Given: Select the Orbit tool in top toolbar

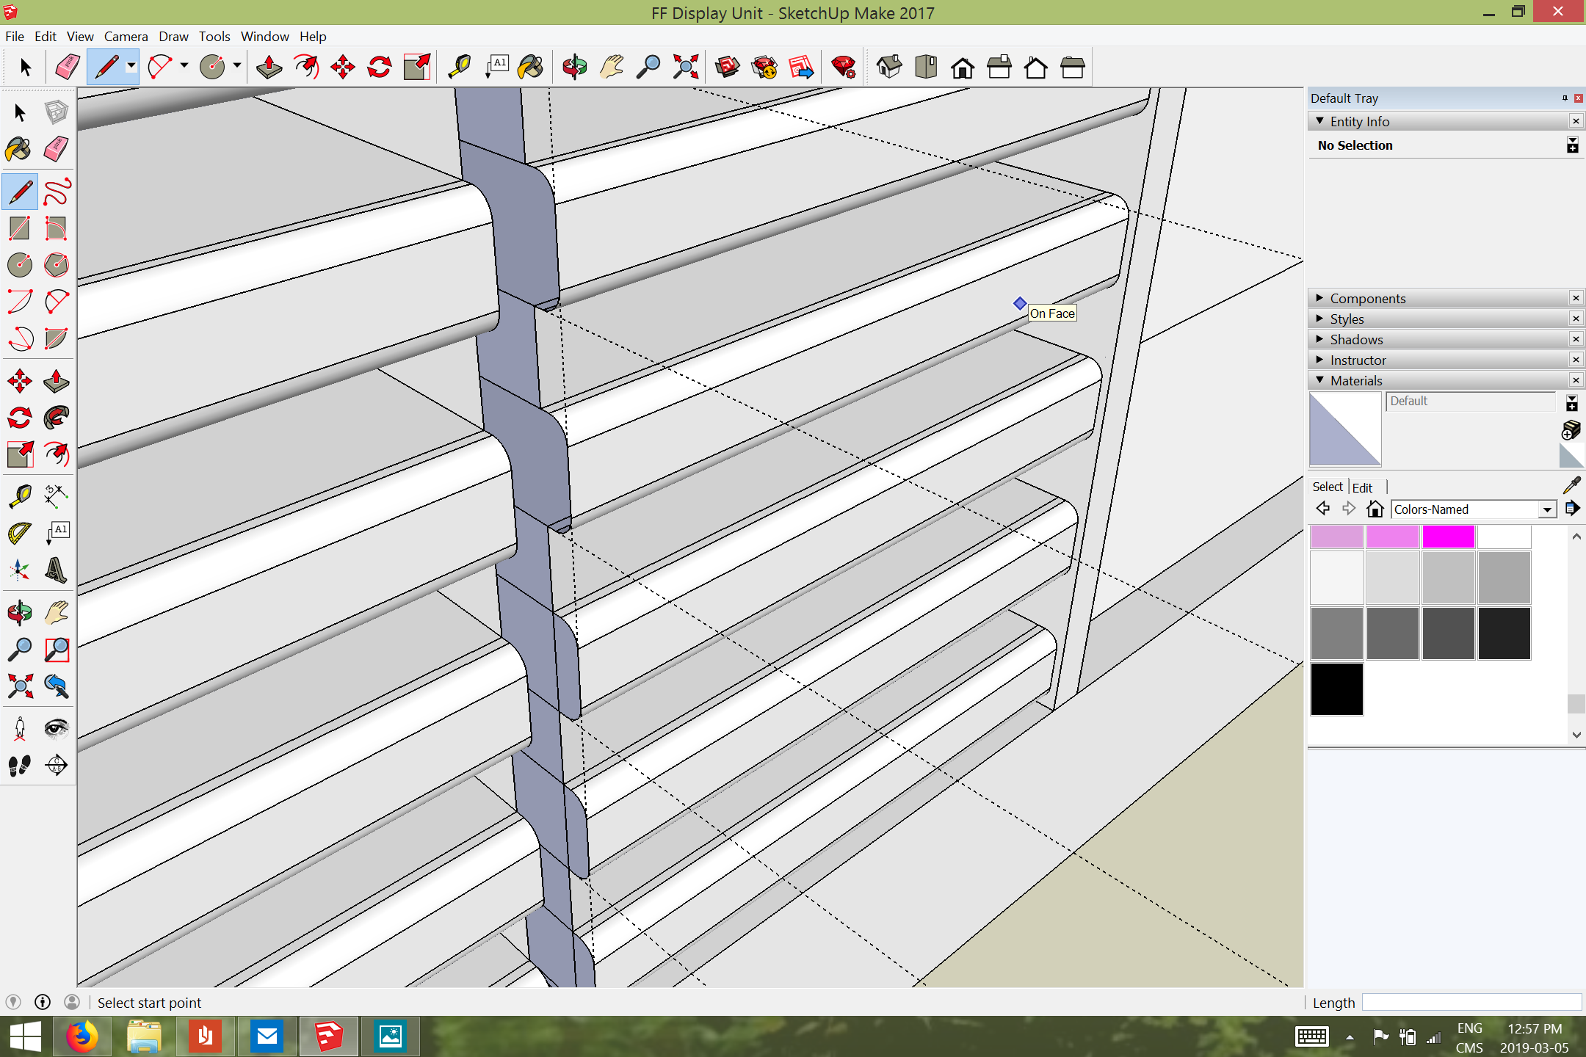Looking at the screenshot, I should tap(574, 68).
